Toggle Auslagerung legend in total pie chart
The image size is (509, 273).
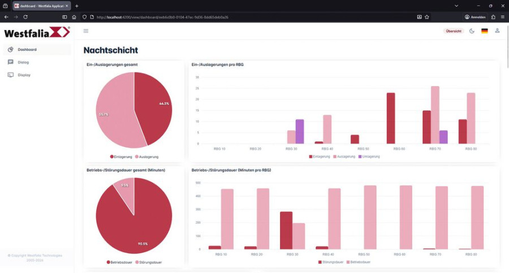146,157
